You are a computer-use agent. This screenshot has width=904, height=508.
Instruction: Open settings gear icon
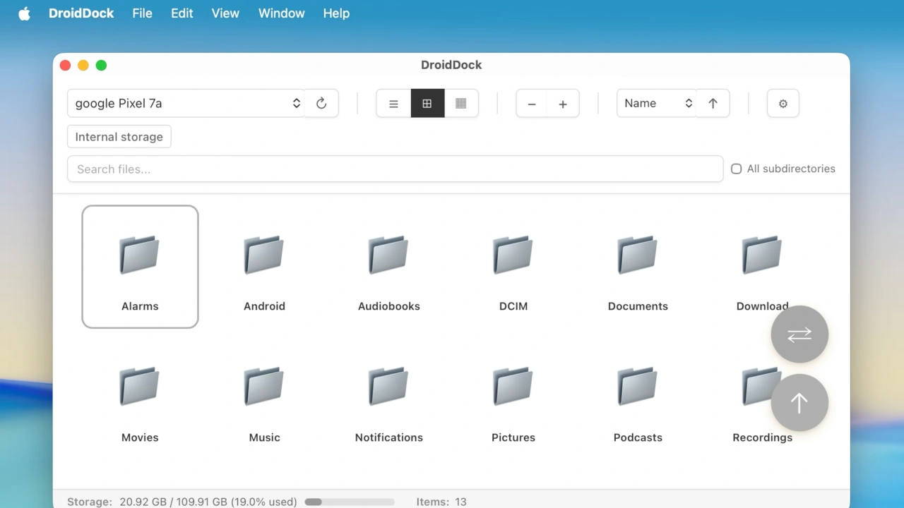click(783, 103)
